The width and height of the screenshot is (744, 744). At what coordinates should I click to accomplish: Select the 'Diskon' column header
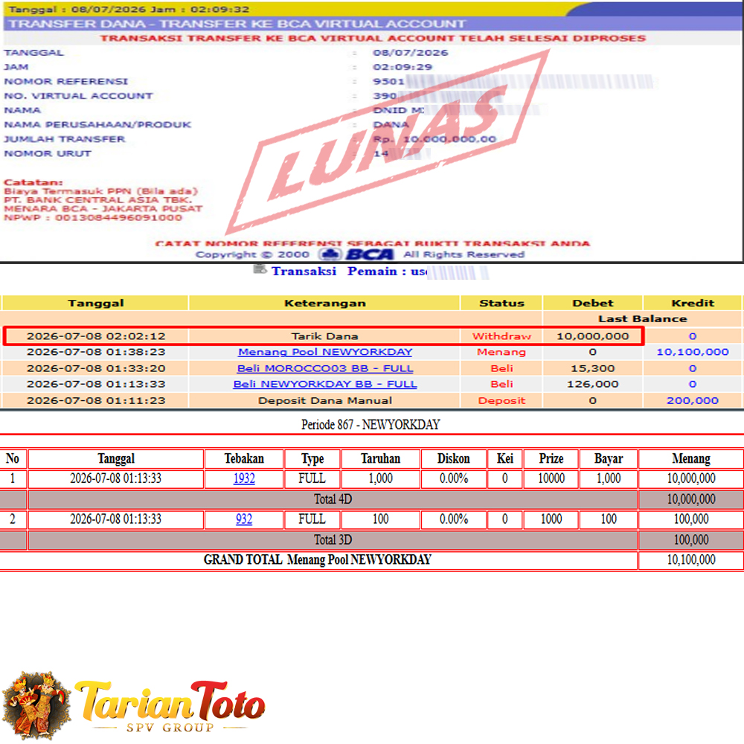click(x=453, y=458)
